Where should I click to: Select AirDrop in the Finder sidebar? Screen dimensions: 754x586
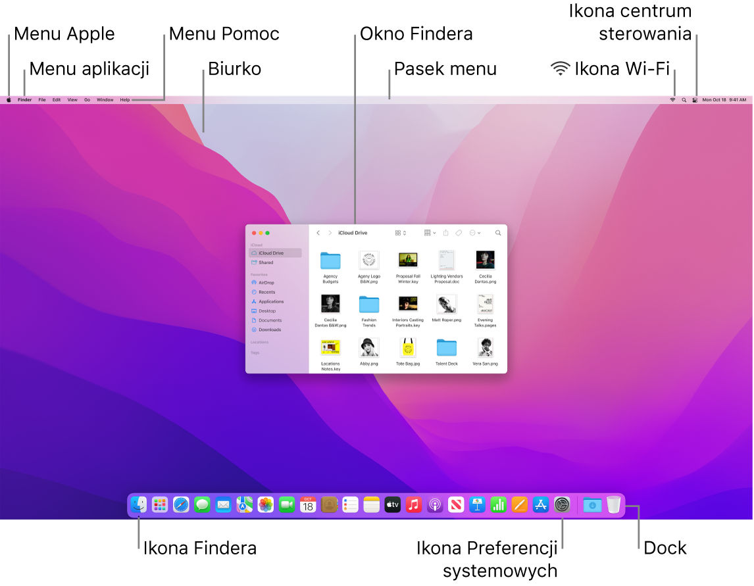[x=275, y=283]
